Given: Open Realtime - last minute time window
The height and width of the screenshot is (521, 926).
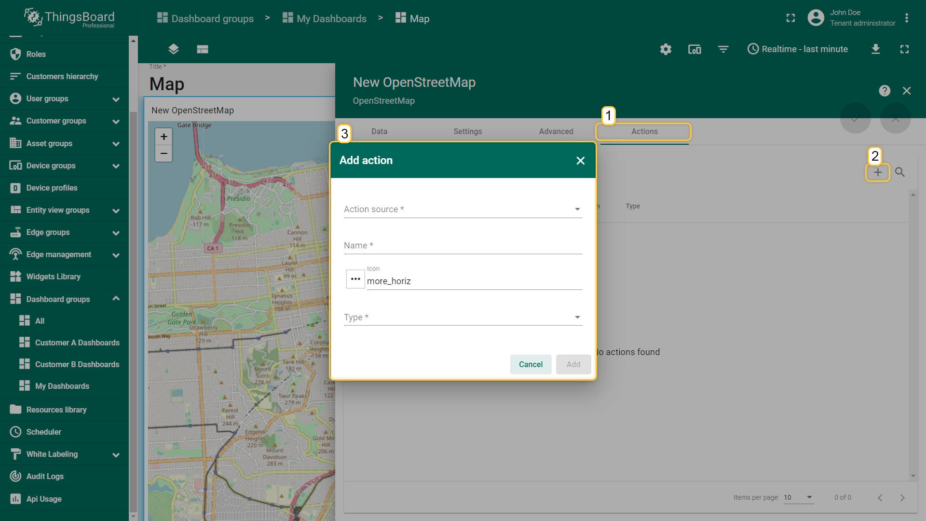Looking at the screenshot, I should (x=798, y=49).
